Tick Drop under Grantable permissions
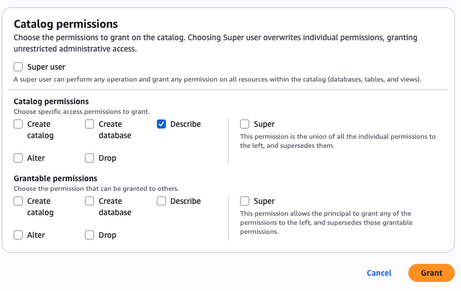The height and width of the screenshot is (291, 461). coord(90,235)
